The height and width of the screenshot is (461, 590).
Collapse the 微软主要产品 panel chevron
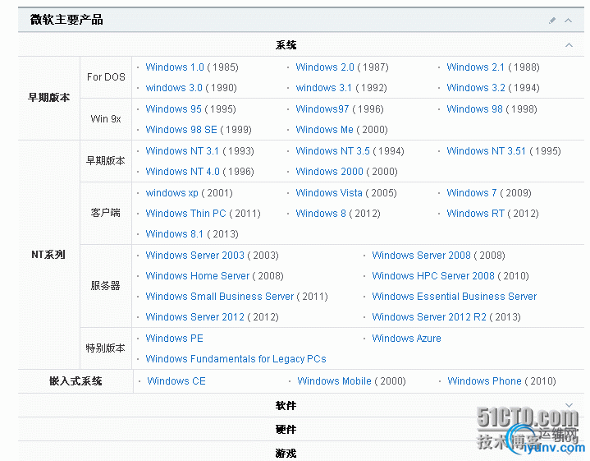[x=568, y=21]
